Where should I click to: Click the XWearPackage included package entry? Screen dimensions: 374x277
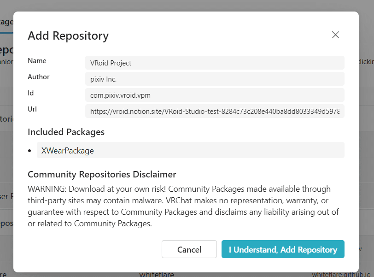190,150
